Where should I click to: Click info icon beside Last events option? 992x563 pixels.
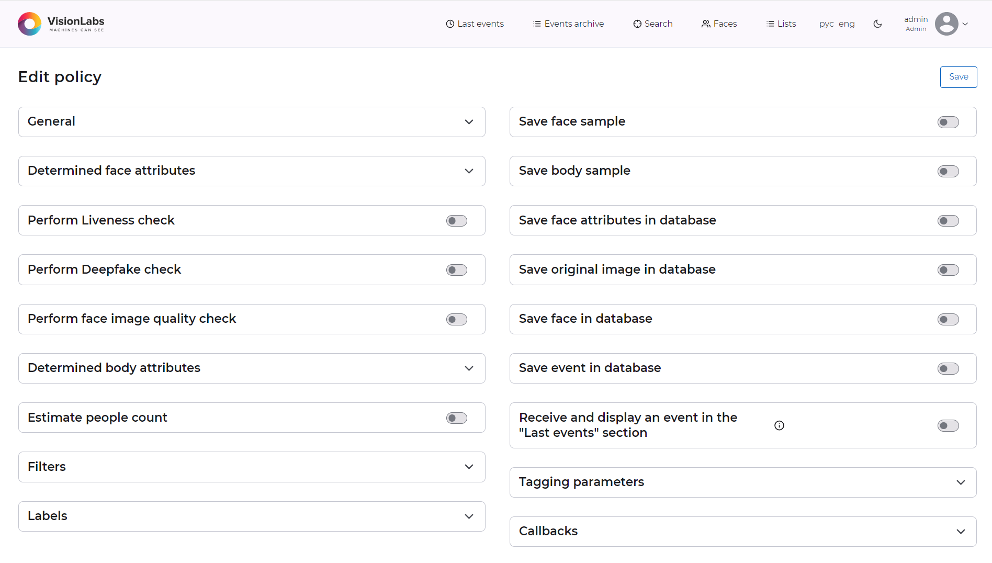779,425
